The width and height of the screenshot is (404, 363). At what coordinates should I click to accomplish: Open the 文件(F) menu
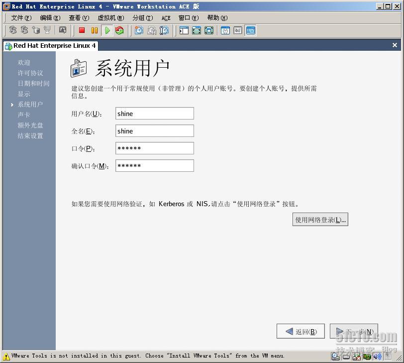21,18
